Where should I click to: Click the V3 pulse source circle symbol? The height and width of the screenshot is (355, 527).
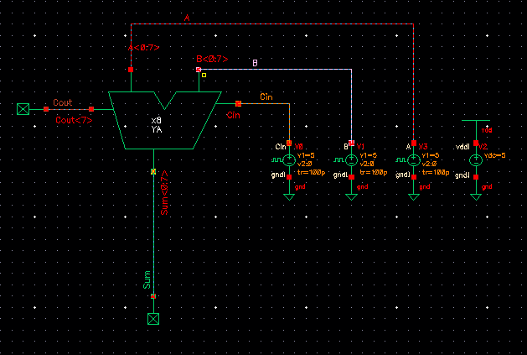(414, 160)
